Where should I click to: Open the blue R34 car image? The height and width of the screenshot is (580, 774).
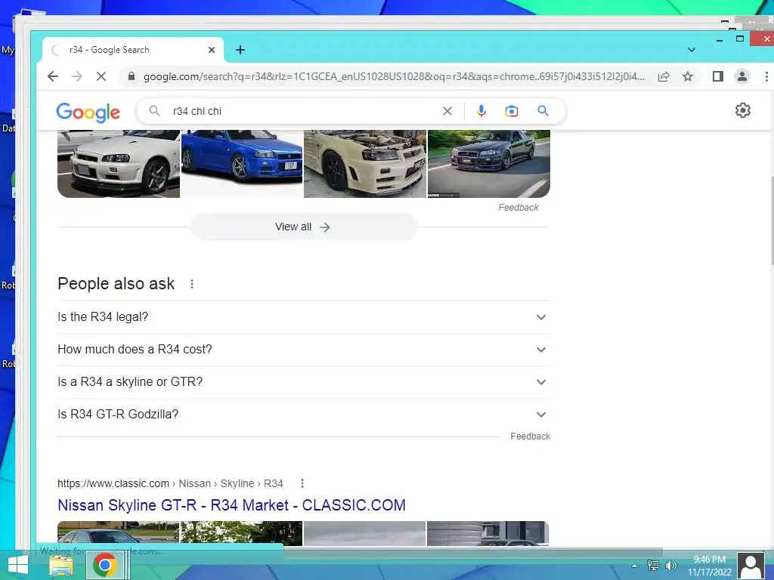point(242,164)
